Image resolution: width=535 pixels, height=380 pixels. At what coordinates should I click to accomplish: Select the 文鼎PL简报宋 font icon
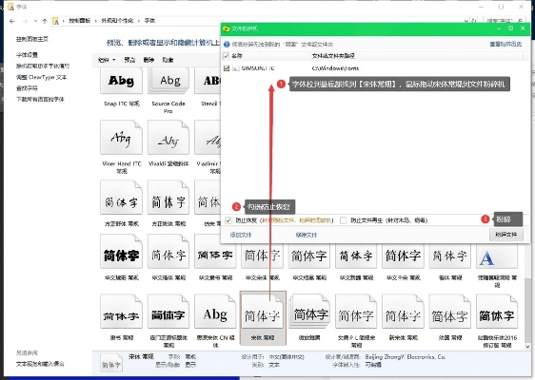(x=356, y=312)
